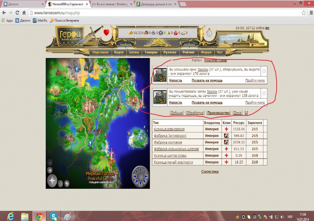314x221 pixels.
Task: Click the mana flask icon
Action: [x=209, y=32]
